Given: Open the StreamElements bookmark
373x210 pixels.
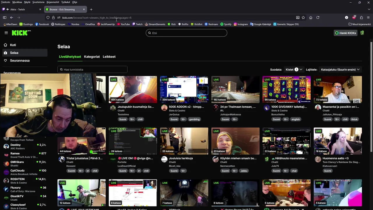Looking at the screenshot, I should point(155,24).
